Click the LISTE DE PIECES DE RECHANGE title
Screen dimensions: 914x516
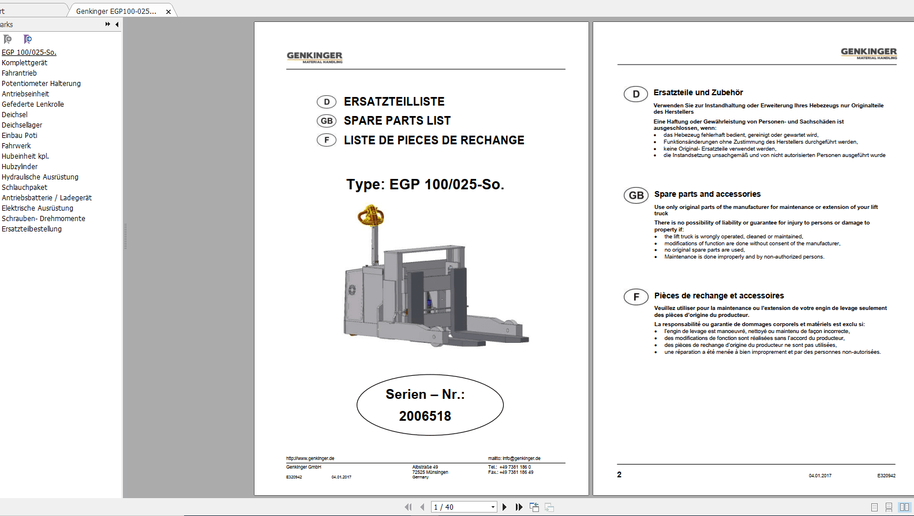click(x=434, y=140)
